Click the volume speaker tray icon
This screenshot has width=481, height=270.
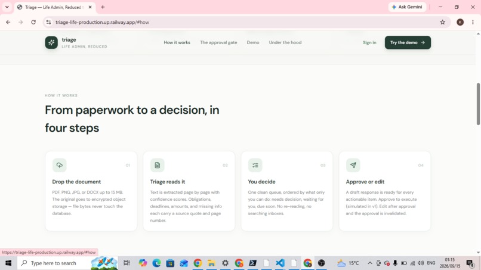pyautogui.click(x=421, y=263)
